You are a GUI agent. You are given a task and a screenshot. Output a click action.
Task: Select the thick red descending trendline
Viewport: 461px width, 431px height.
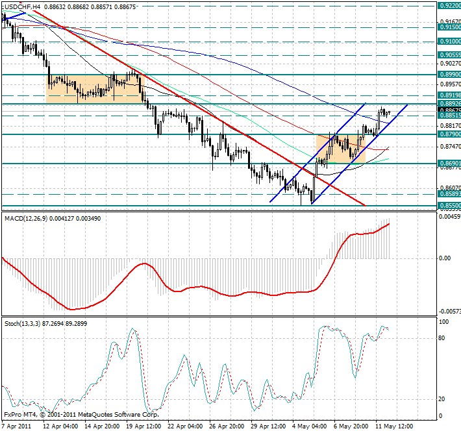point(200,108)
